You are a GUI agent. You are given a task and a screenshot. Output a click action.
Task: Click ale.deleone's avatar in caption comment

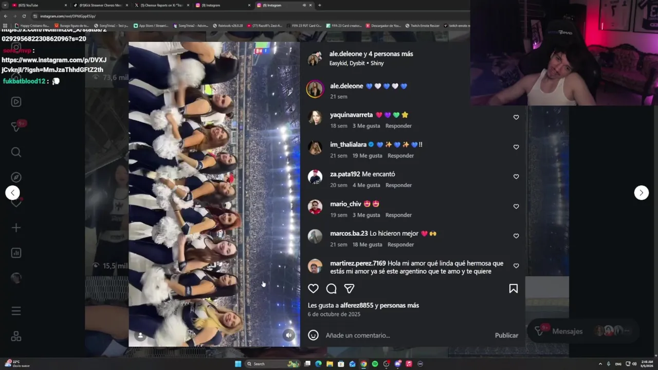click(x=315, y=89)
